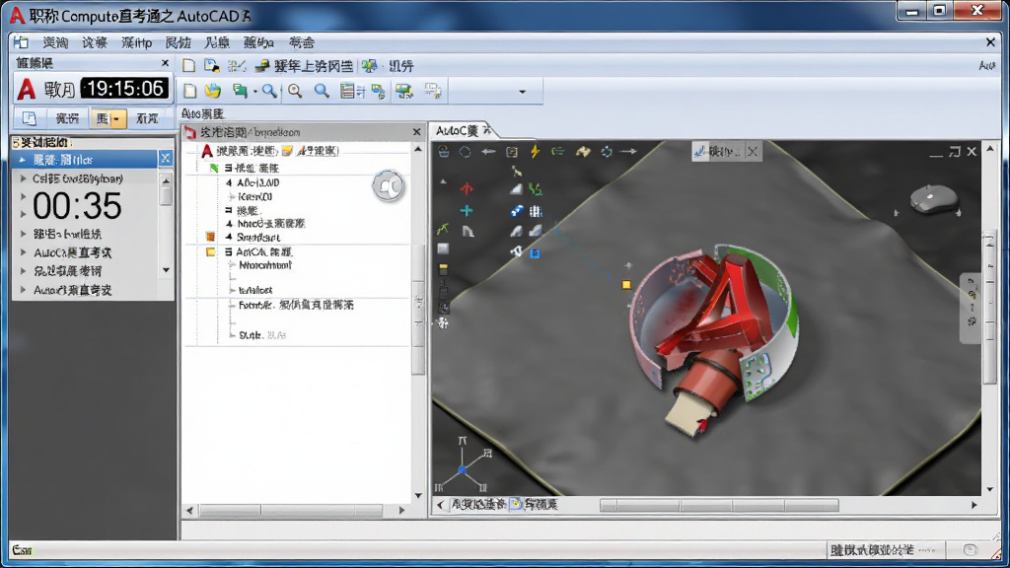Open the first menu right of the home icon

(55, 42)
